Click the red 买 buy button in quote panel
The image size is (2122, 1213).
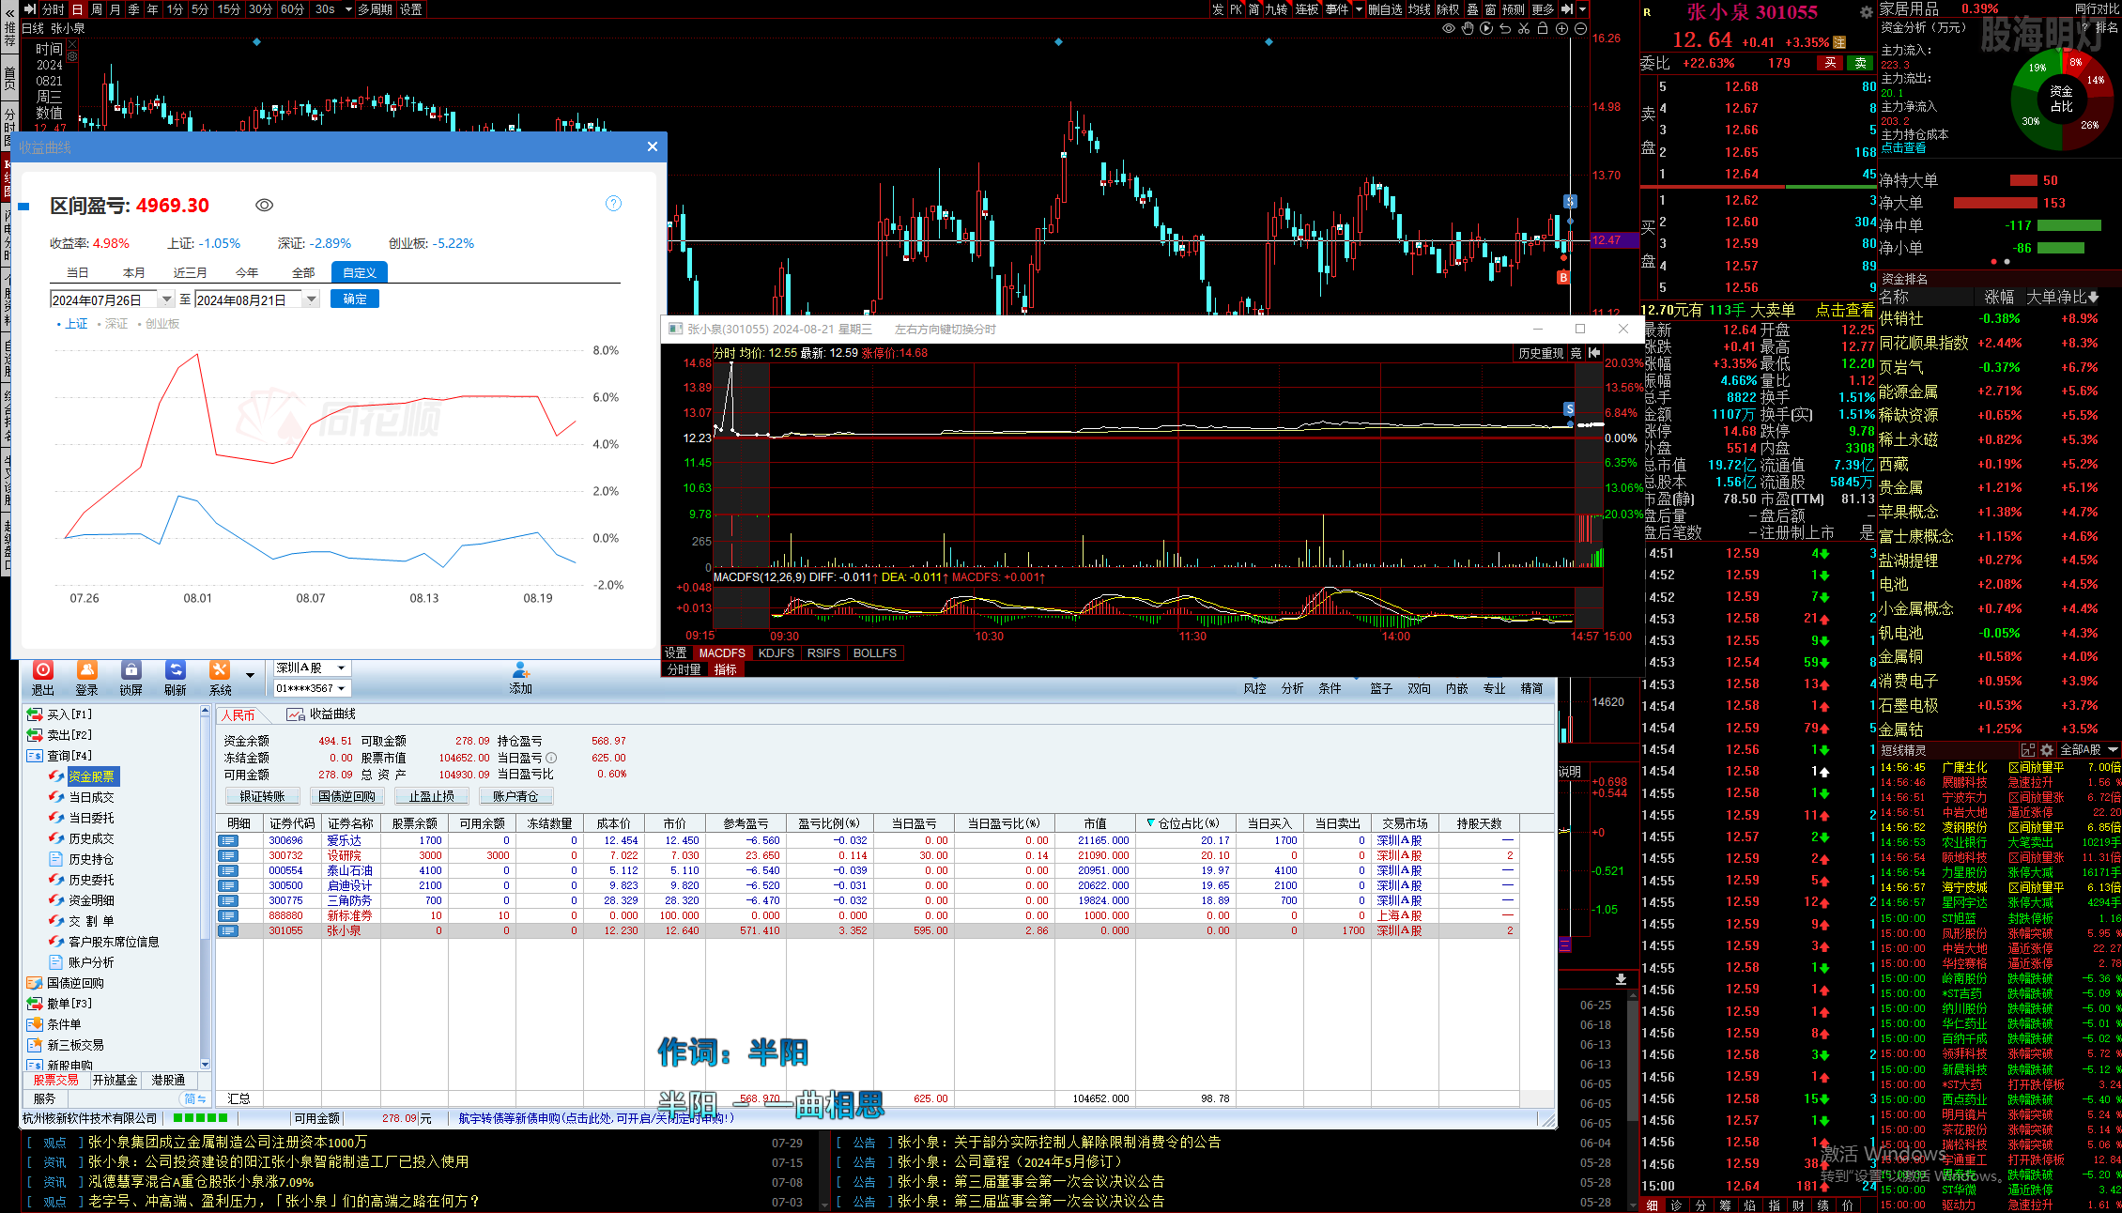point(1830,63)
